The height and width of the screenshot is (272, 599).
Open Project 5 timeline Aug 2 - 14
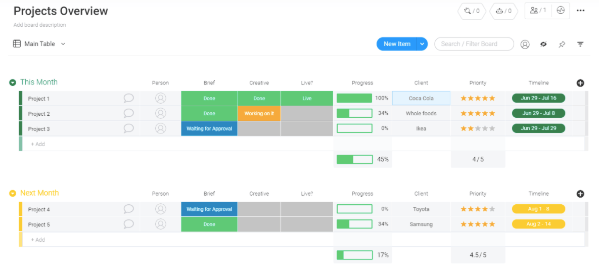click(x=538, y=224)
